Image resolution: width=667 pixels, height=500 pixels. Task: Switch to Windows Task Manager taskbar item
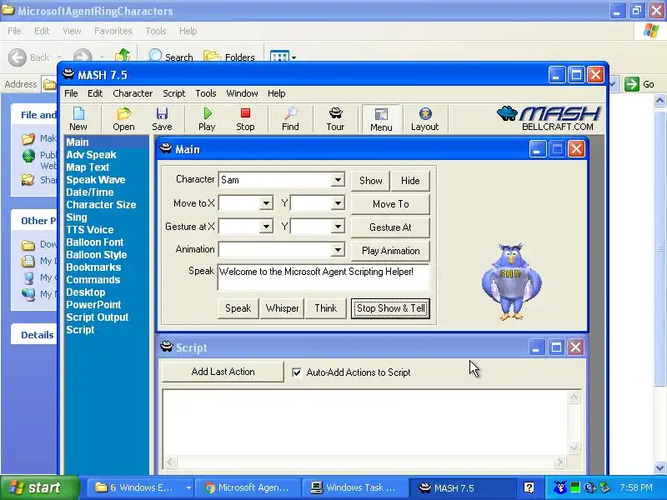click(x=354, y=487)
